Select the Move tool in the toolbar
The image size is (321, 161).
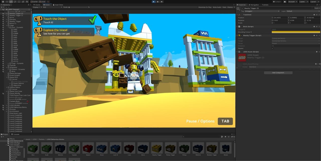tap(7, 1)
